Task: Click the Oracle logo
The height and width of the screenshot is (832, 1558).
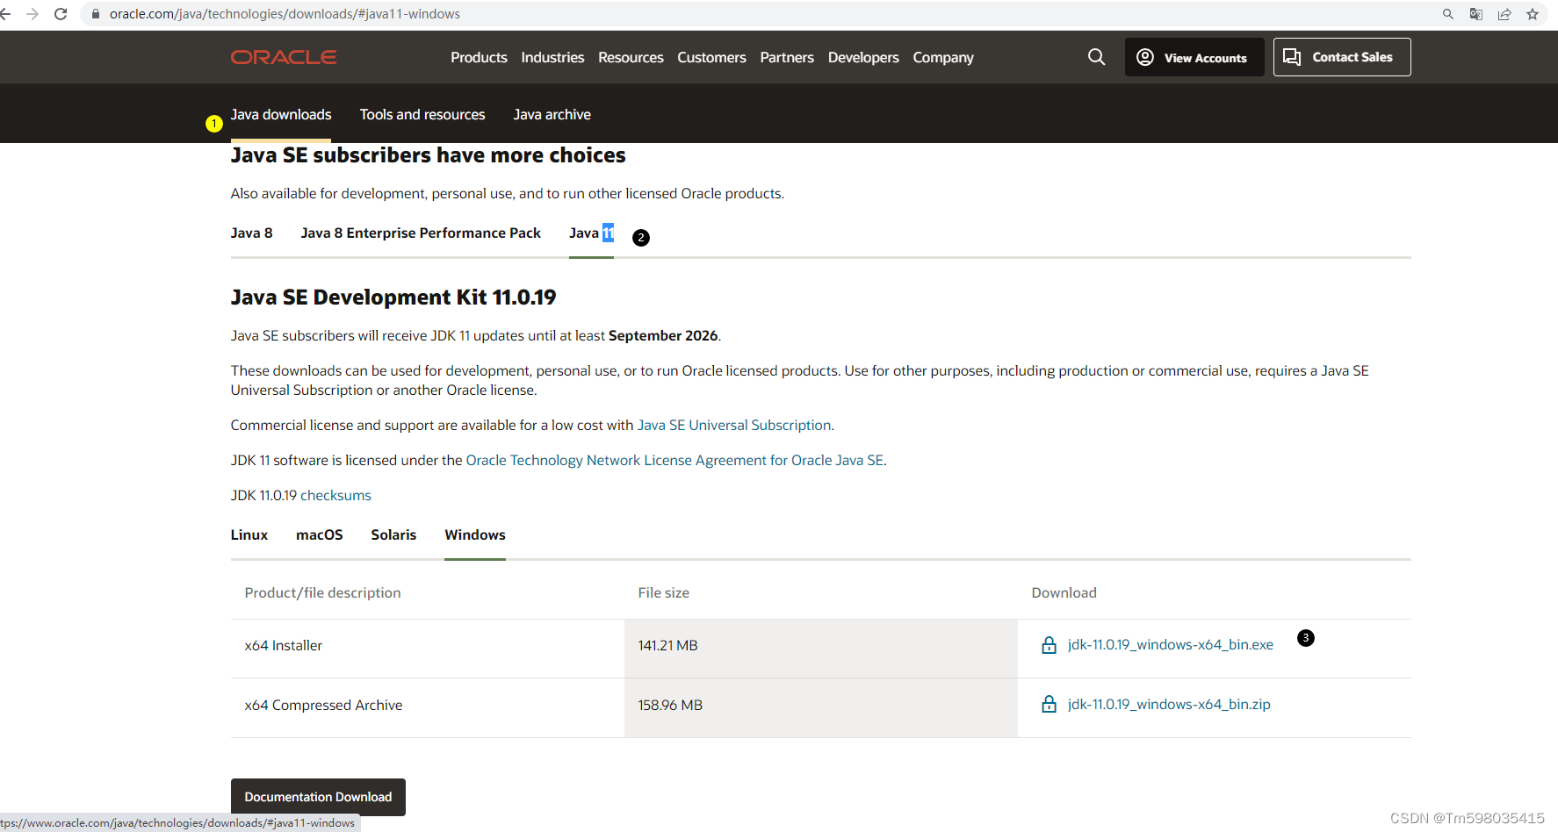Action: pyautogui.click(x=284, y=57)
